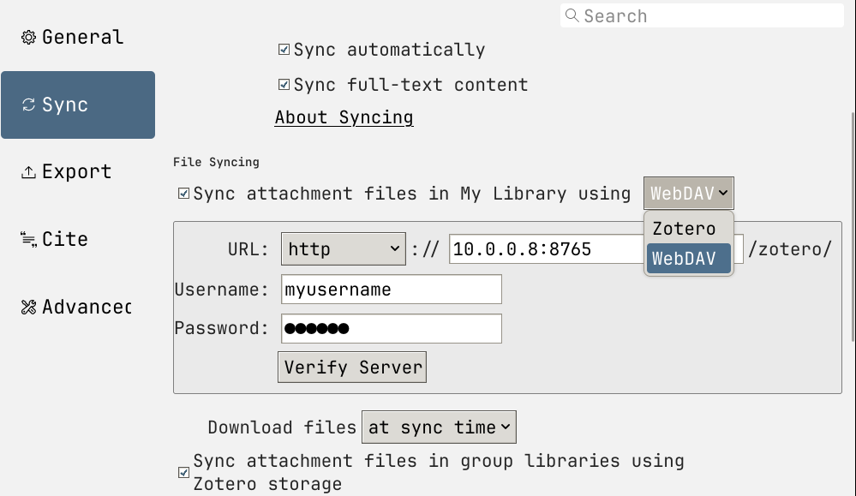Collapse the WebDAV storage dropdown
856x496 pixels.
pyautogui.click(x=688, y=193)
